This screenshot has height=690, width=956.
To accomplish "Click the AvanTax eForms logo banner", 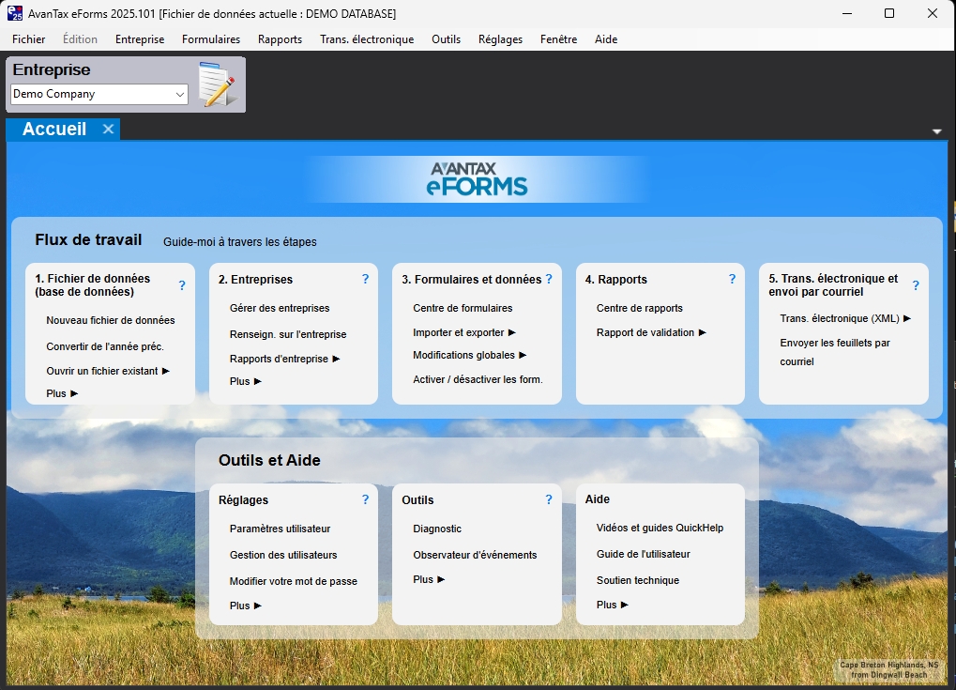I will coord(478,178).
